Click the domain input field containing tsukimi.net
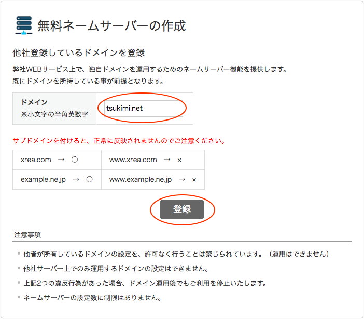The width and height of the screenshot is (364, 319). tap(144, 109)
